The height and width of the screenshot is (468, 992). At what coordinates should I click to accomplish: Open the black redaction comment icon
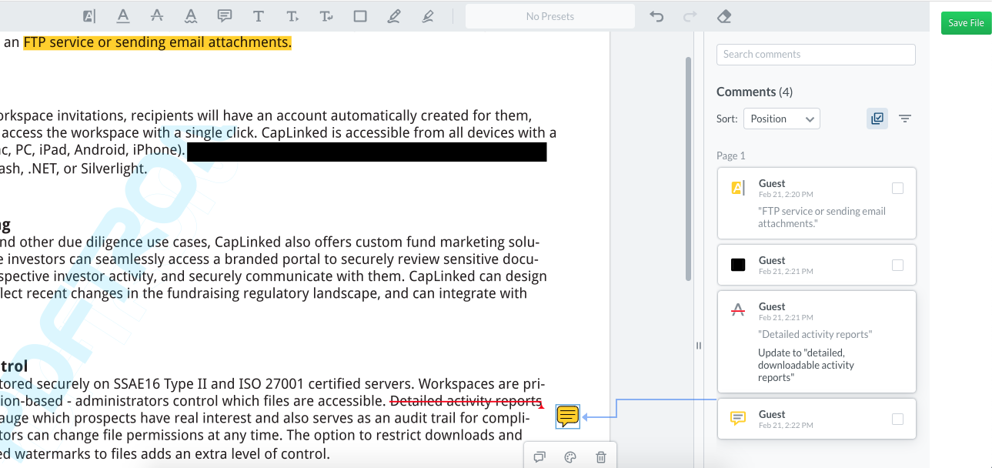(738, 265)
